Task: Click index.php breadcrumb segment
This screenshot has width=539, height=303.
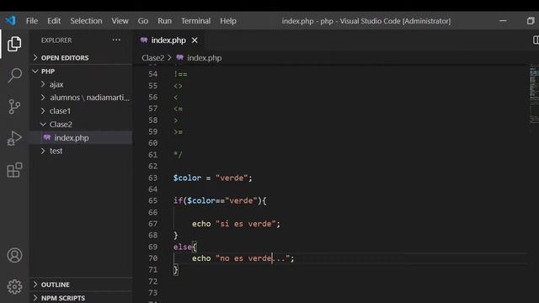Action: pyautogui.click(x=204, y=58)
